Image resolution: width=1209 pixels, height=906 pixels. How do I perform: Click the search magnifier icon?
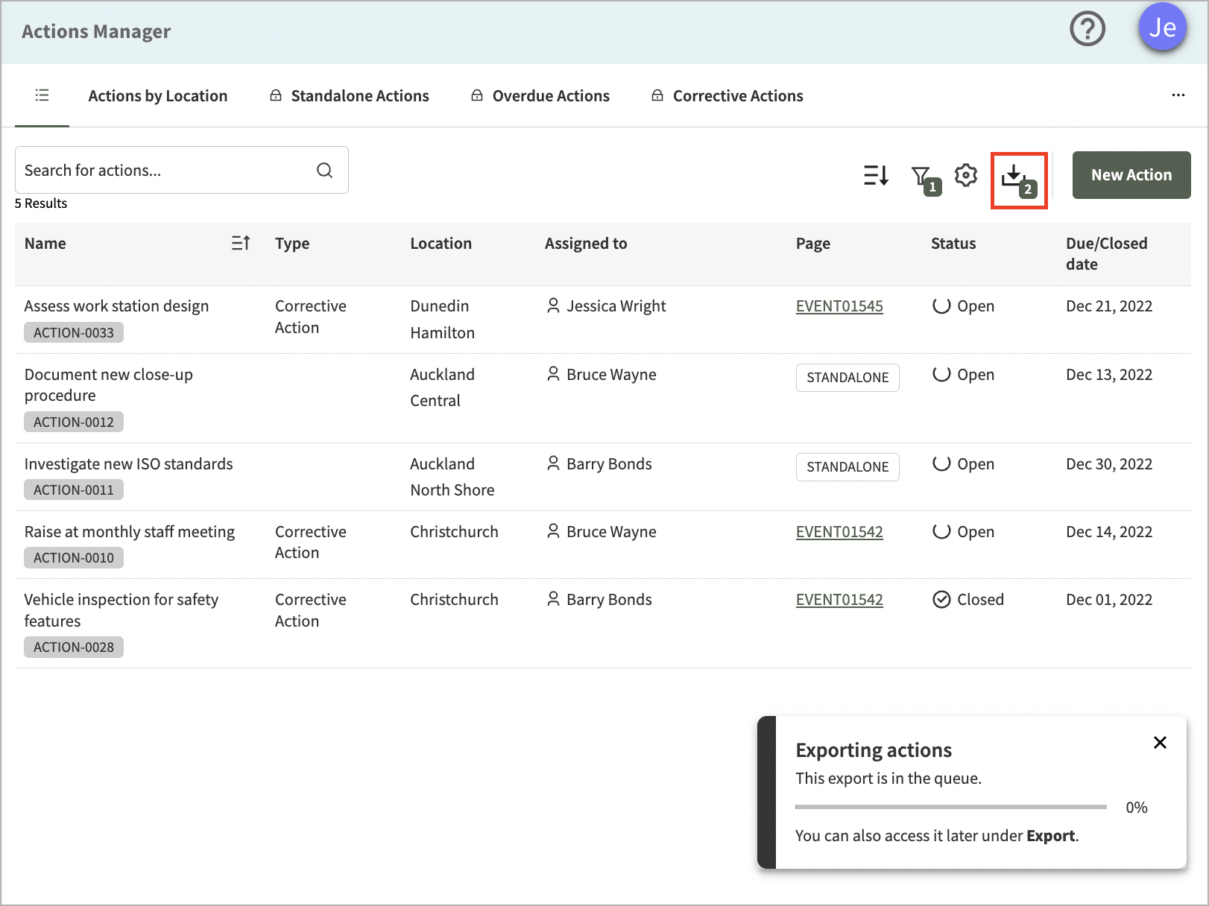click(324, 170)
